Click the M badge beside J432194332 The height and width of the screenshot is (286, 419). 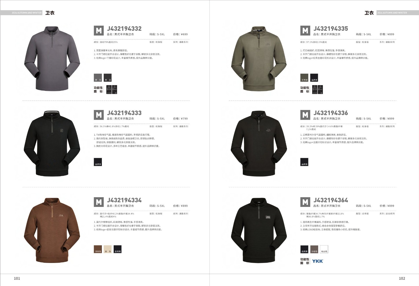[99, 31]
